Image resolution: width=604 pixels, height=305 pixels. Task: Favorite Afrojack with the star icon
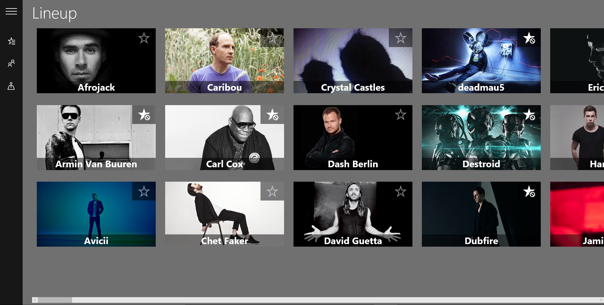[x=144, y=38]
